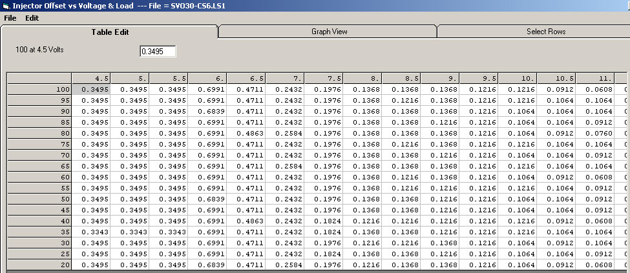
Task: Select the 7.5 voltage column header
Action: click(x=324, y=79)
